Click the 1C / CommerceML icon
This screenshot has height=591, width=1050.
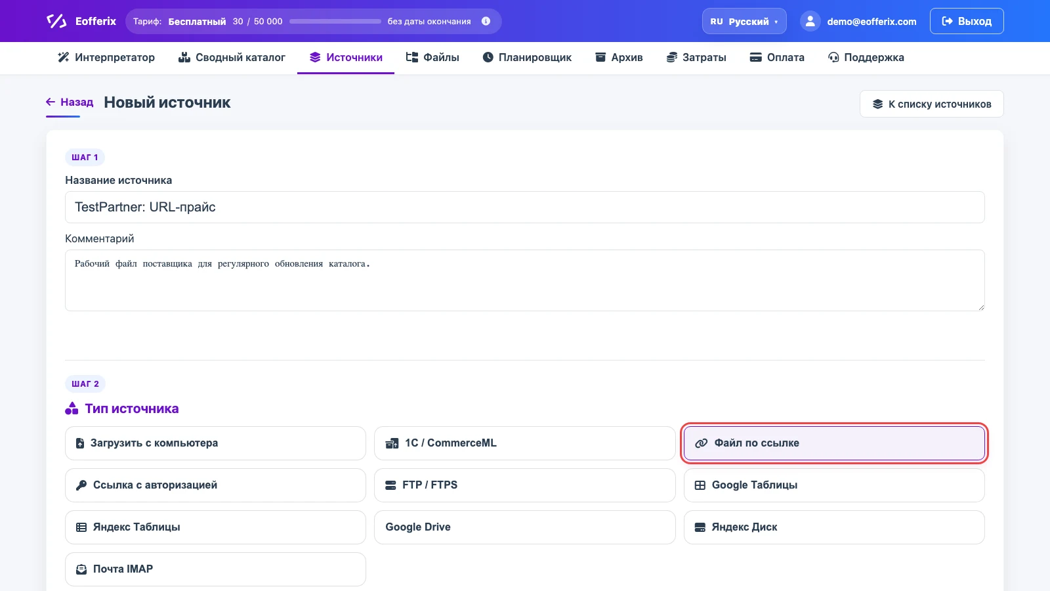coord(392,443)
